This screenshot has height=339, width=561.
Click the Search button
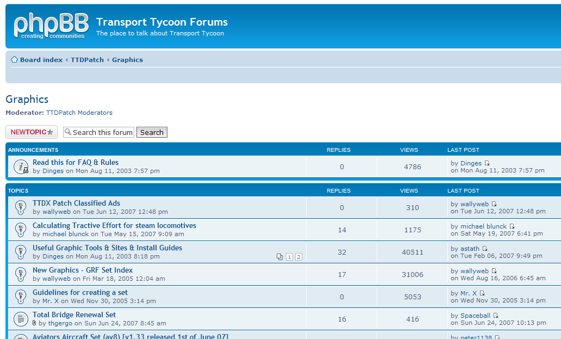[152, 132]
